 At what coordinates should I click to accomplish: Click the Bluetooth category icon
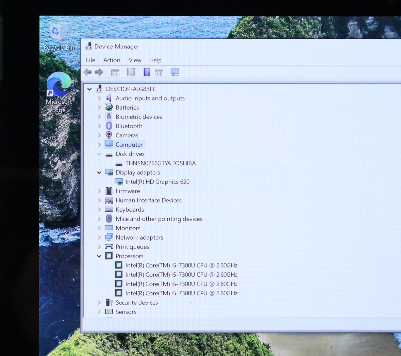[109, 126]
